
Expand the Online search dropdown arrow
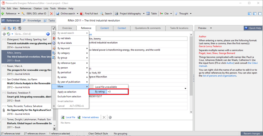coord(77,14)
